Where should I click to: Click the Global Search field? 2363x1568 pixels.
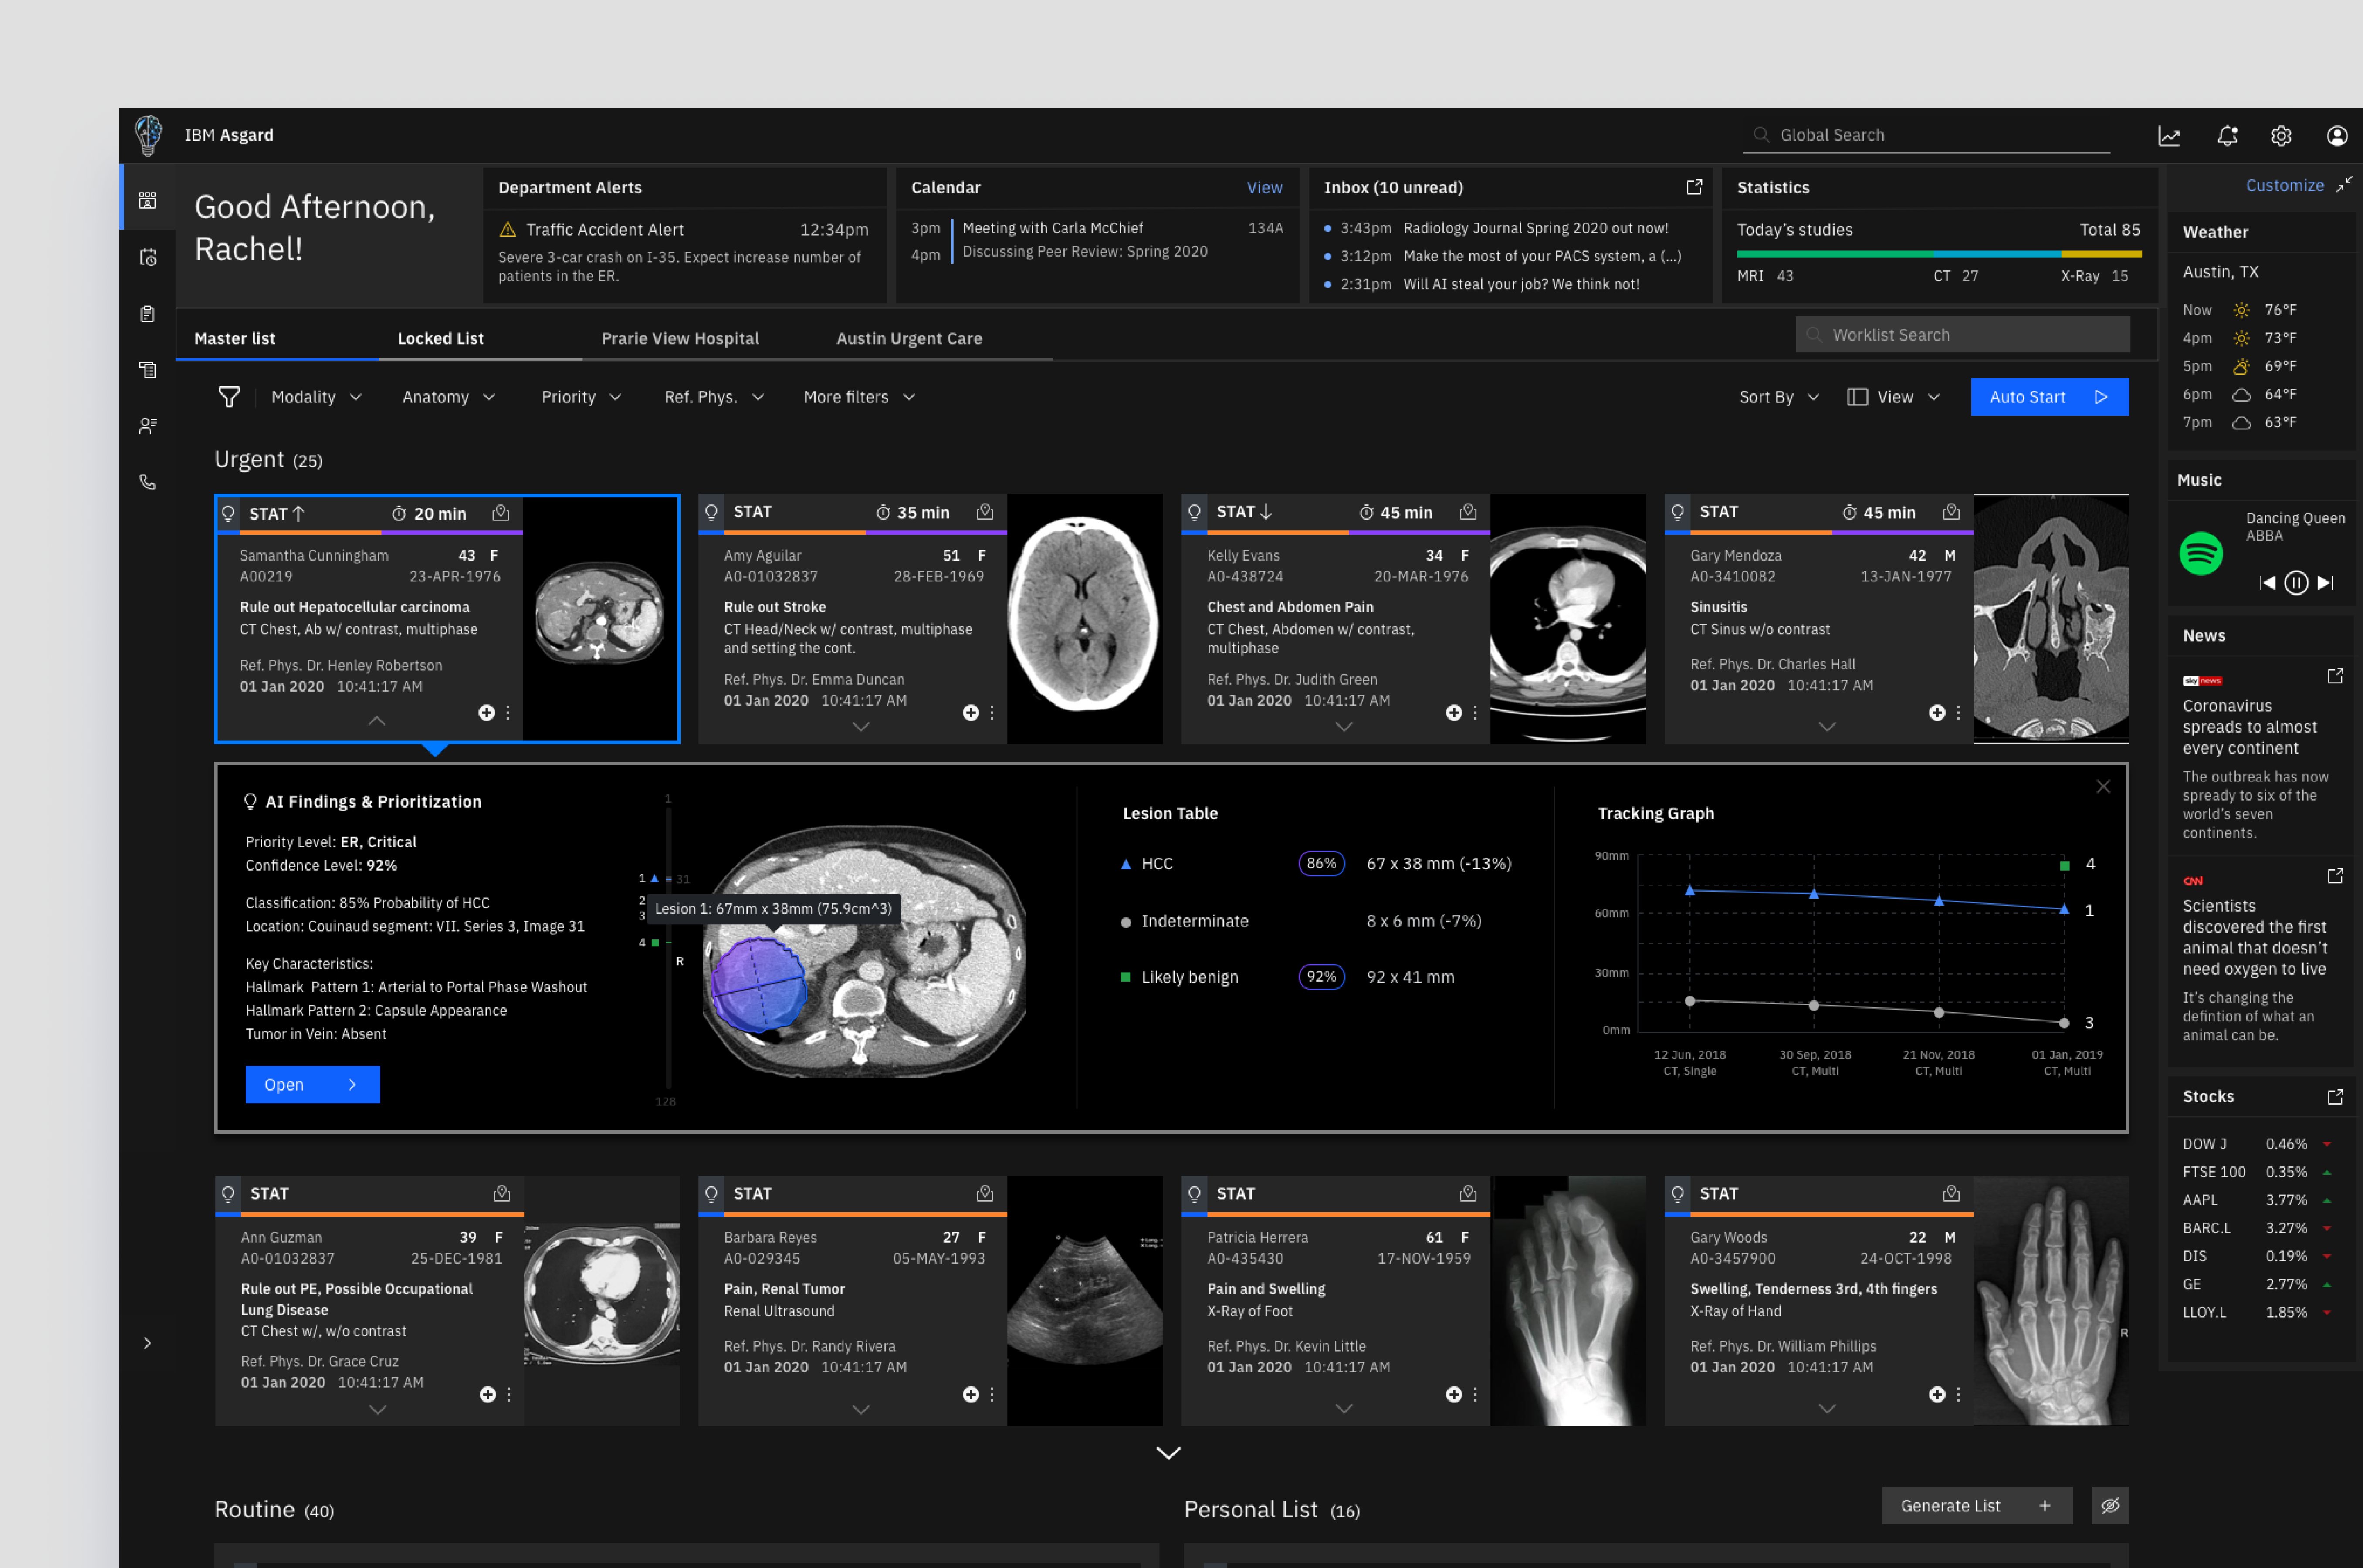click(x=1927, y=135)
